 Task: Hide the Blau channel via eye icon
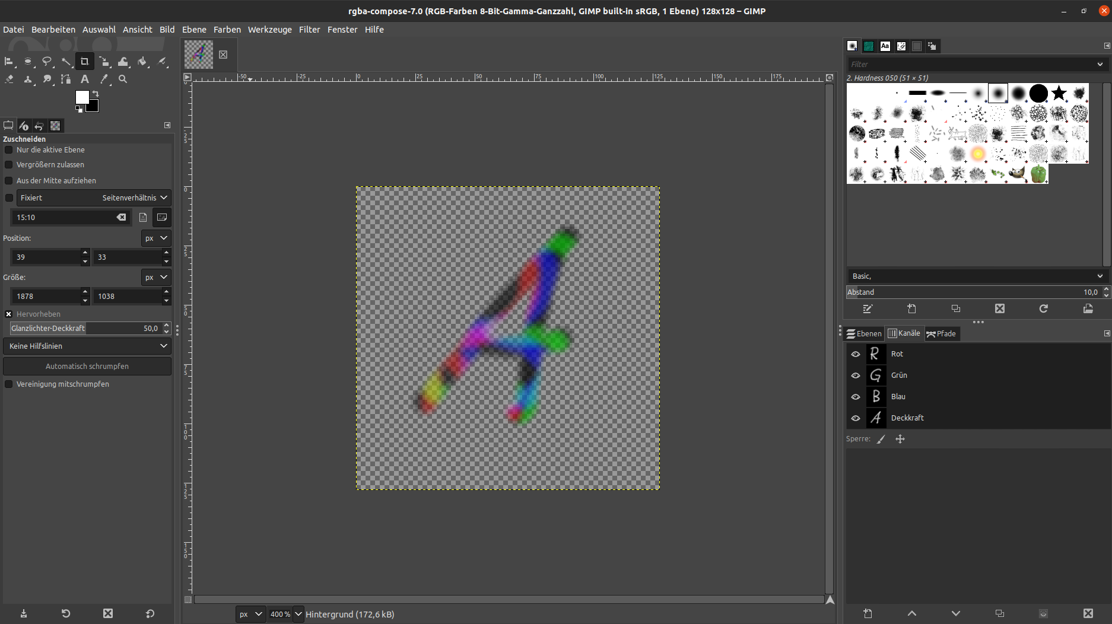tap(856, 397)
